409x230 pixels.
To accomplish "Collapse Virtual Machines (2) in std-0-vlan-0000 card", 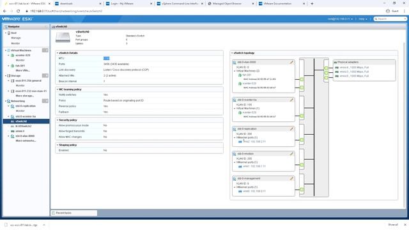I will click(235, 71).
